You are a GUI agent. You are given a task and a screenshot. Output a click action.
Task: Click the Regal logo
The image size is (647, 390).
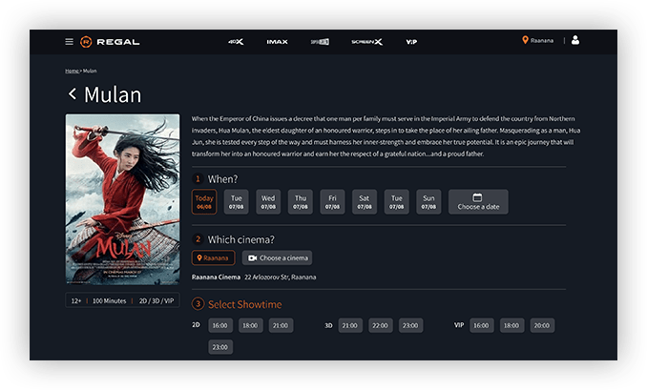click(110, 42)
